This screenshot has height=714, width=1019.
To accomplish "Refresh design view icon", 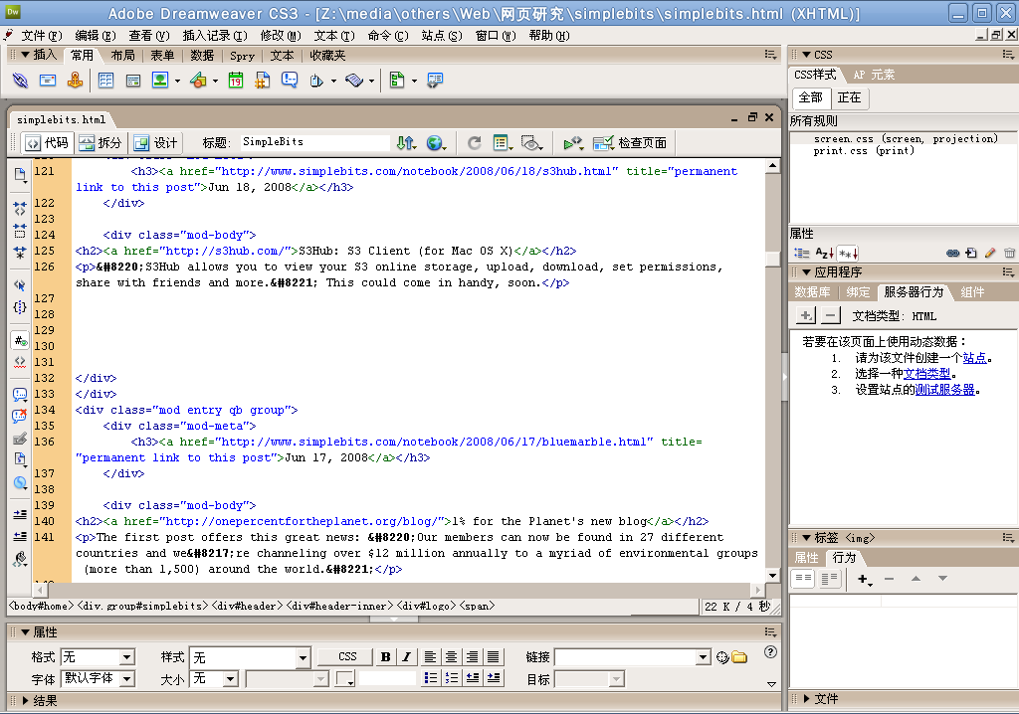I will [475, 143].
